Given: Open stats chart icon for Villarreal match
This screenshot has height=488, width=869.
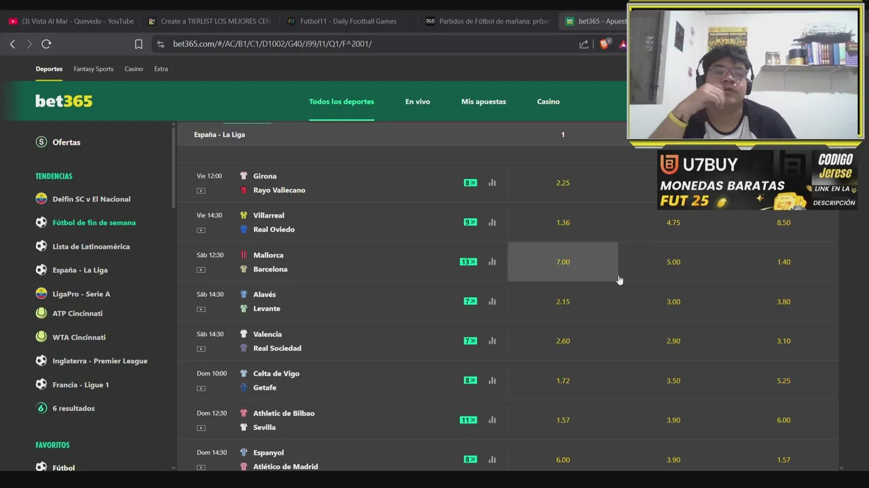Looking at the screenshot, I should point(492,222).
